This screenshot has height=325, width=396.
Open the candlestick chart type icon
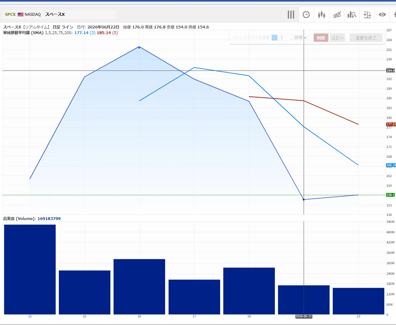322,15
